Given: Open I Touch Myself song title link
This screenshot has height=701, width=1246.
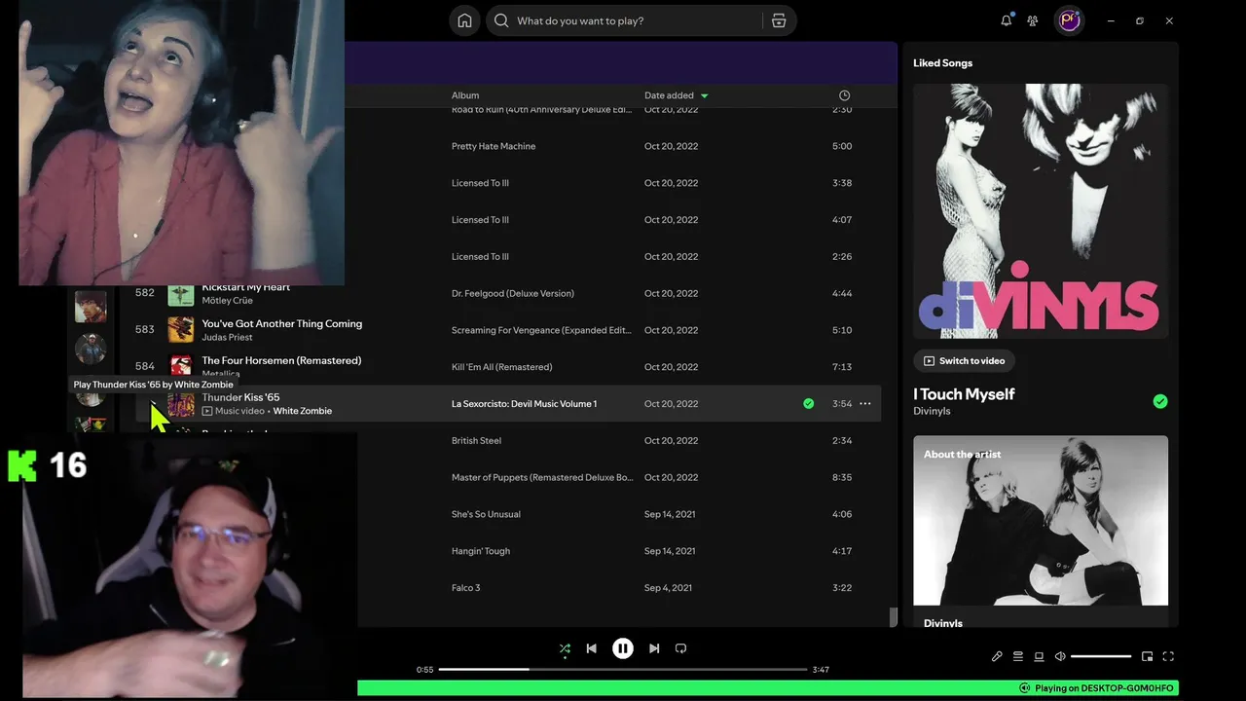Looking at the screenshot, I should tap(964, 394).
